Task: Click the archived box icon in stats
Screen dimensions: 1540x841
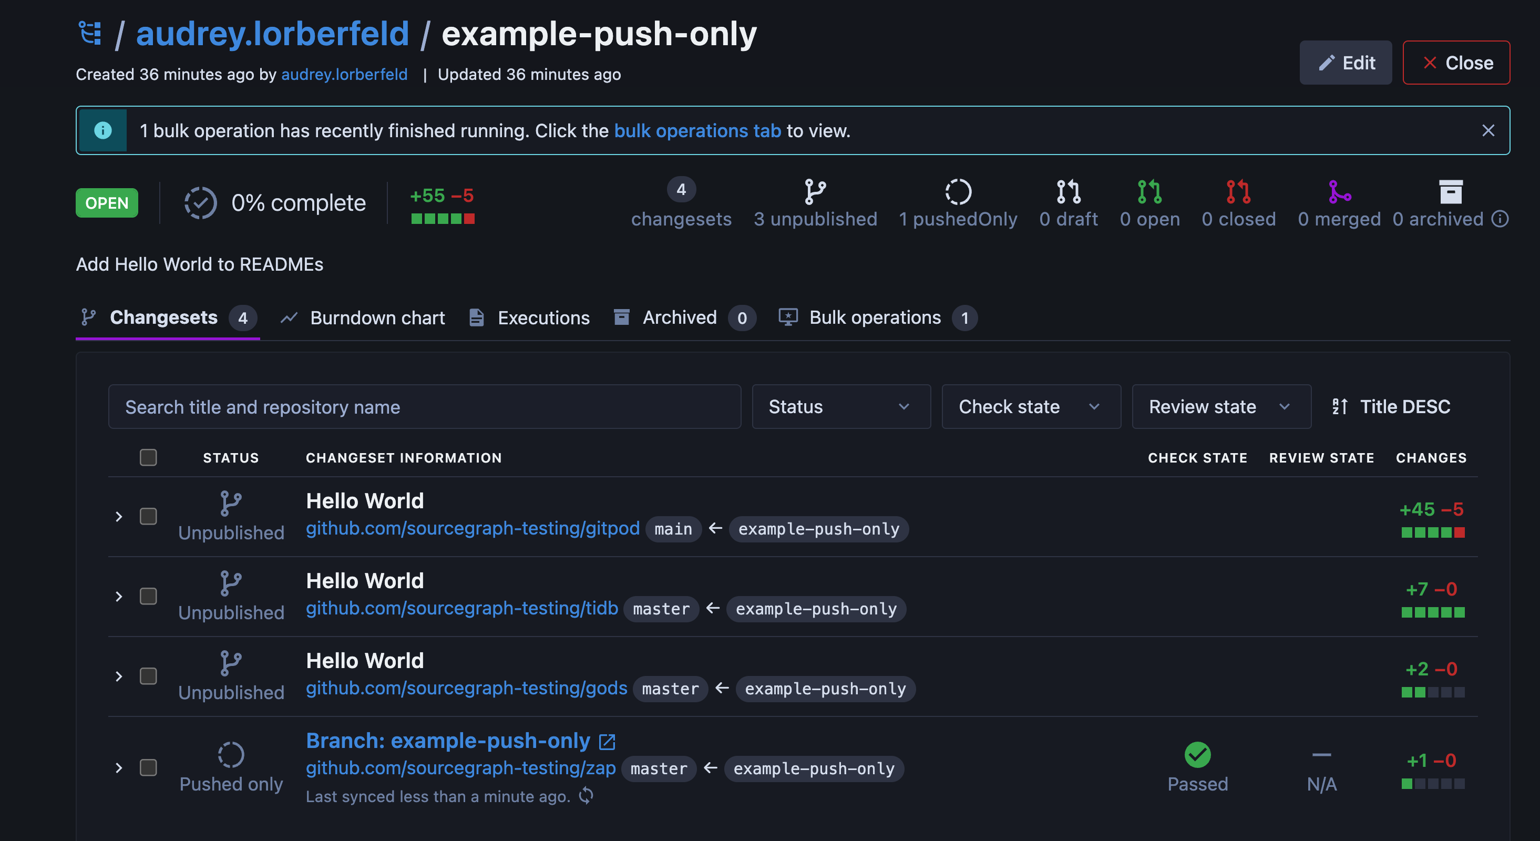Action: point(1450,191)
